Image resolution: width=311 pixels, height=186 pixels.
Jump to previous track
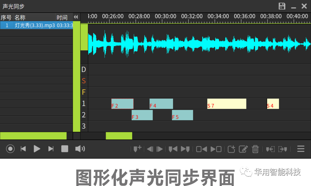(x=23, y=149)
